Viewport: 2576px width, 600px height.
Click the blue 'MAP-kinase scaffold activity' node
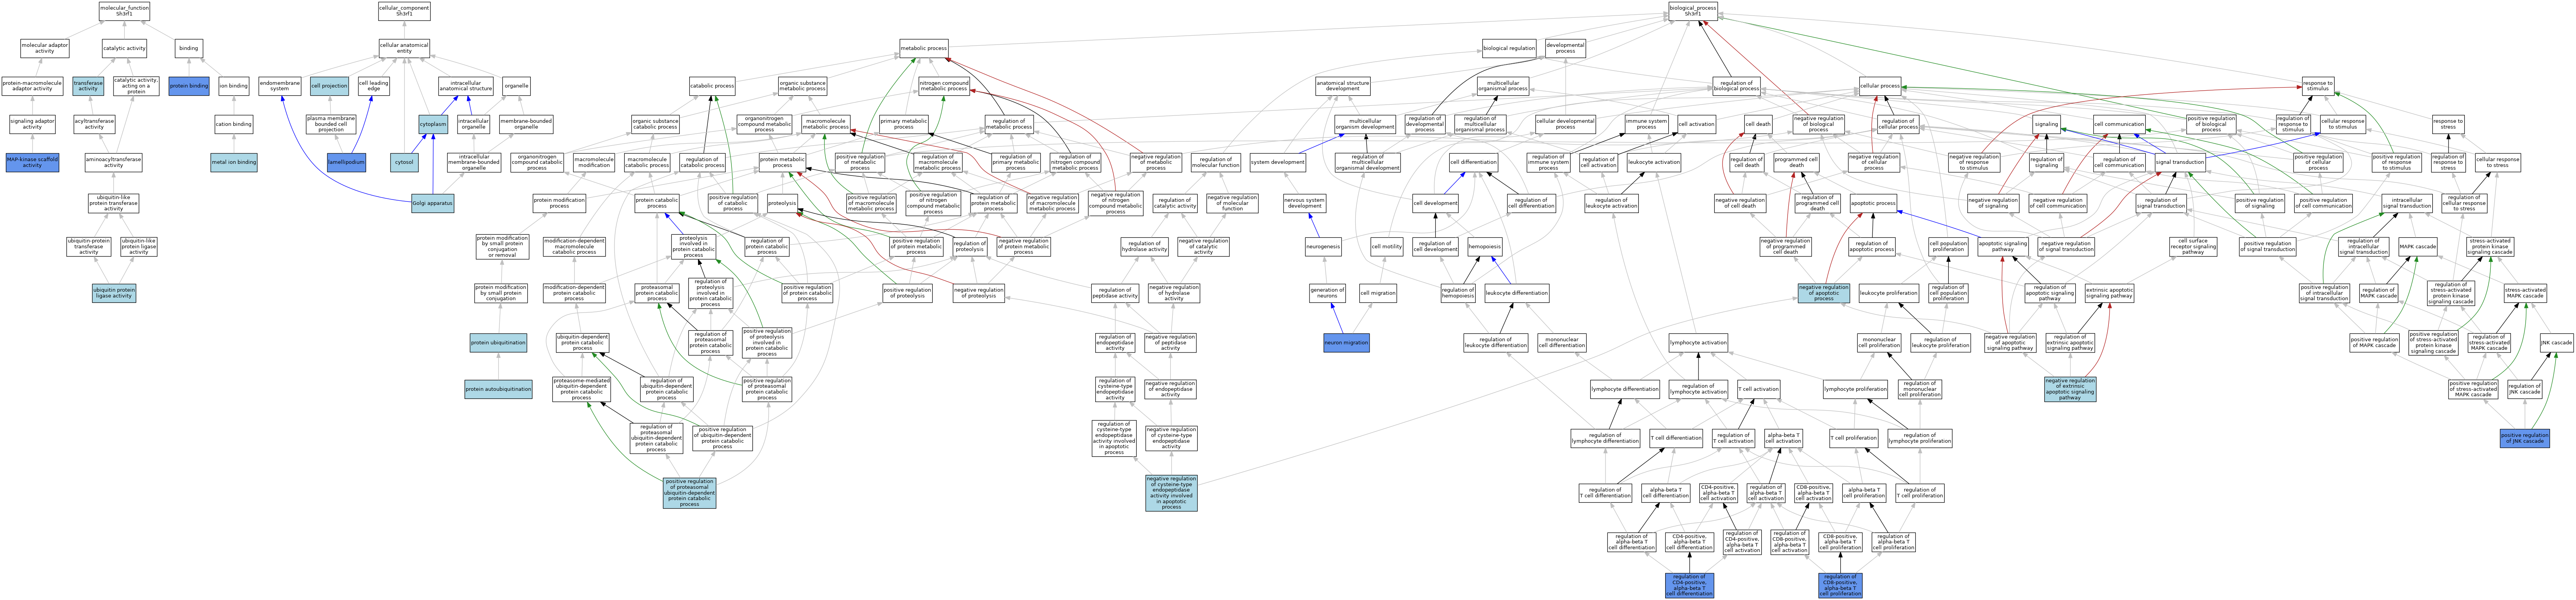click(32, 162)
